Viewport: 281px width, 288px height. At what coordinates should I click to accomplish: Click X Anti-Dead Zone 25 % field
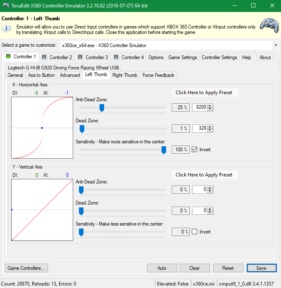[181, 107]
